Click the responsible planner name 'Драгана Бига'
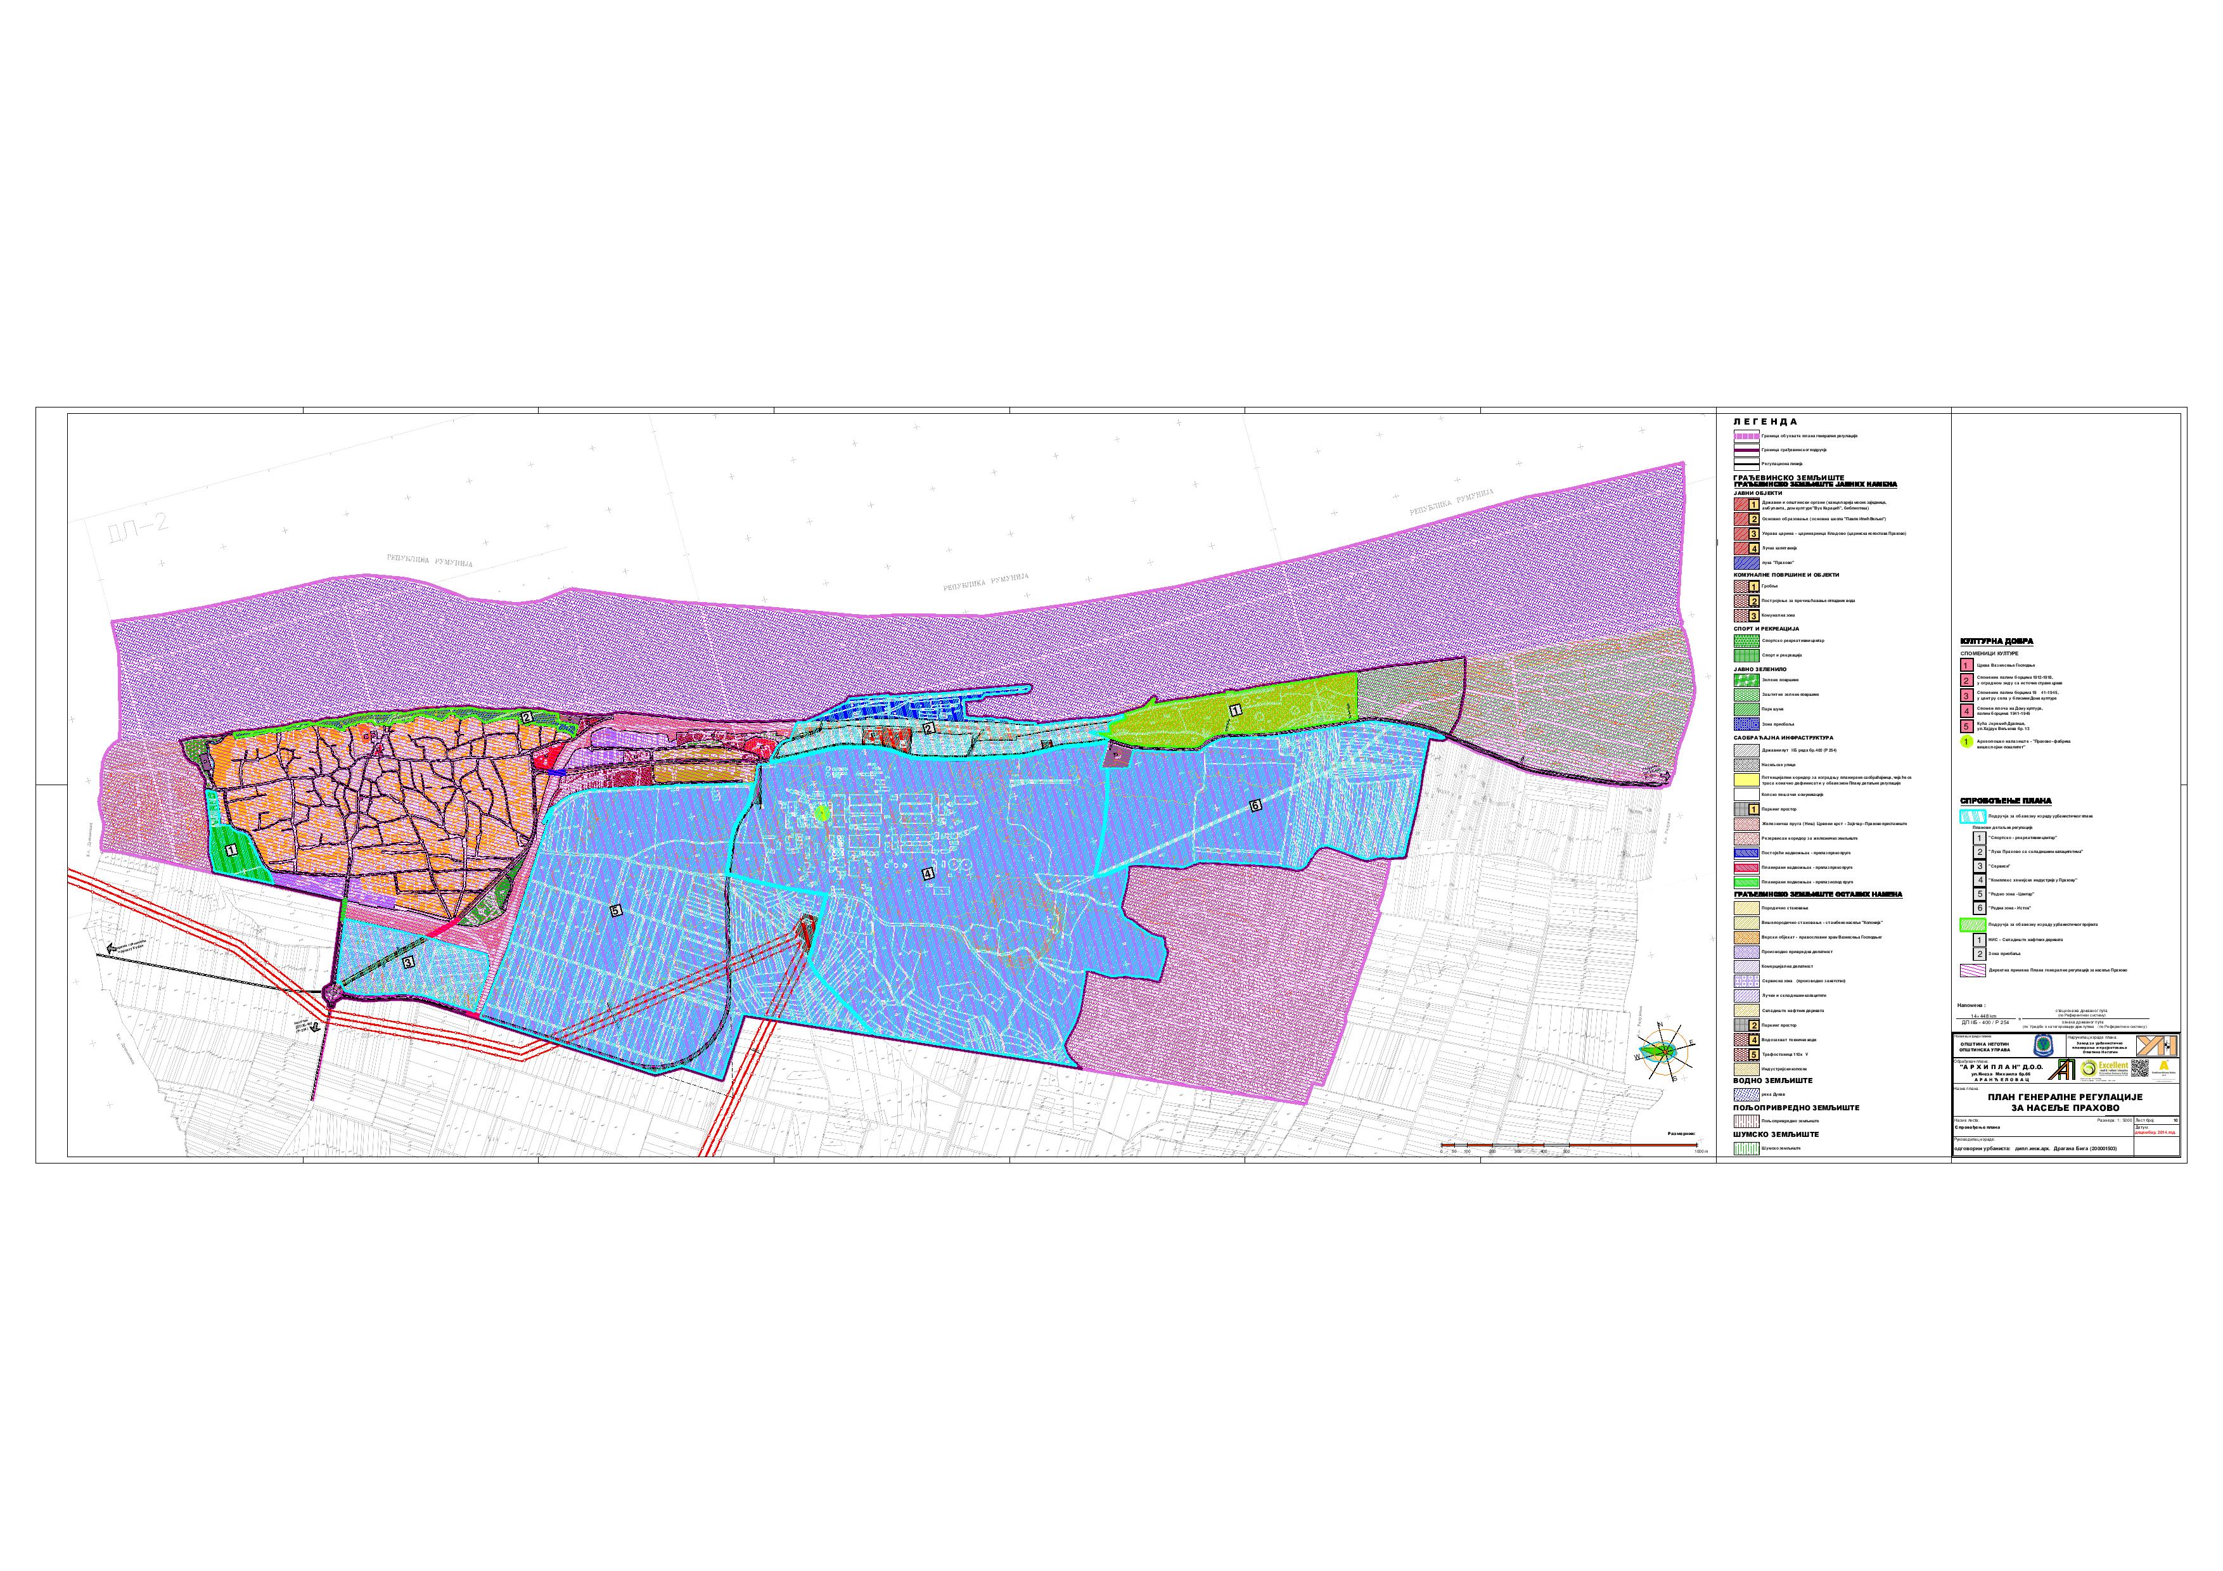Image resolution: width=2223 pixels, height=1571 pixels. click(x=2071, y=1149)
